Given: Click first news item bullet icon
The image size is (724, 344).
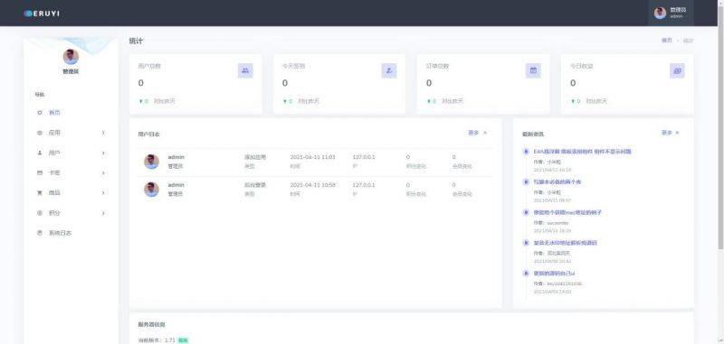Looking at the screenshot, I should (x=526, y=152).
